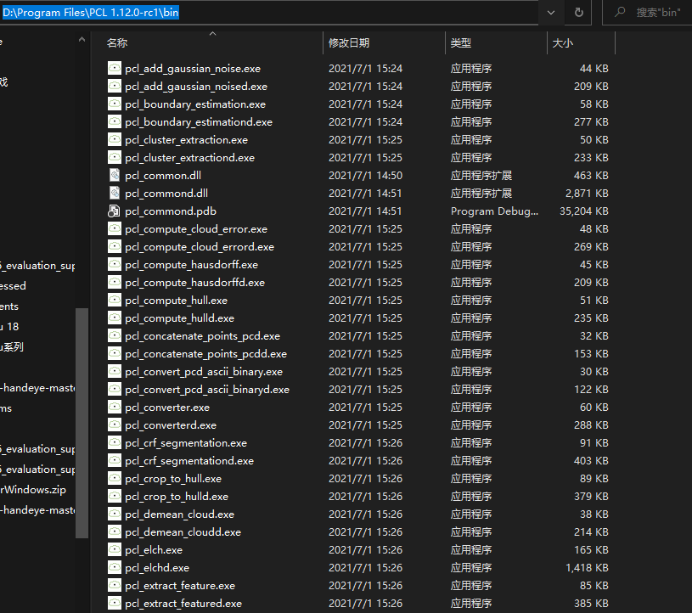The width and height of the screenshot is (692, 613).
Task: Select the pcl_boundary_estimation.exe icon
Action: point(113,104)
